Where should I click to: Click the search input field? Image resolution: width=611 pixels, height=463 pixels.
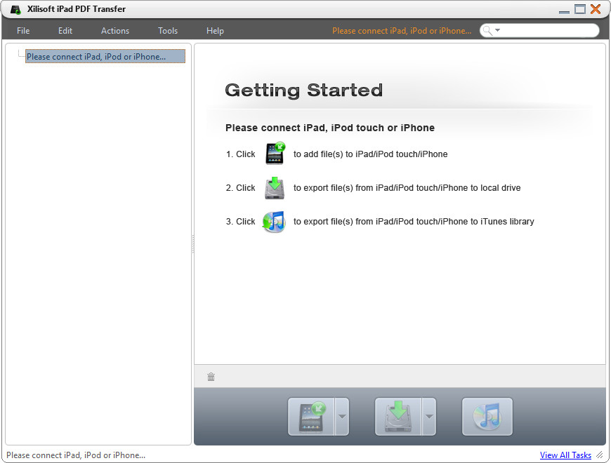(x=539, y=30)
